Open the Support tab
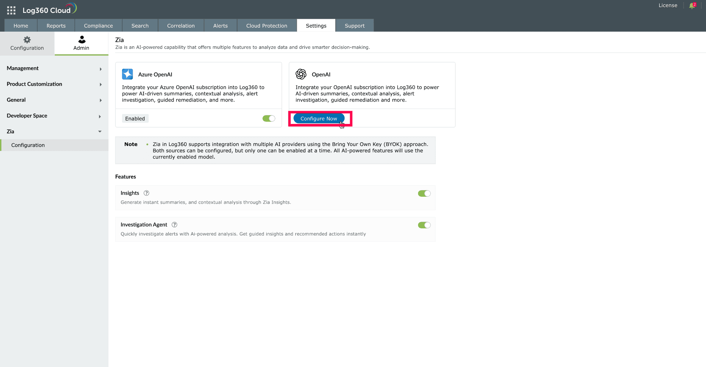 click(x=355, y=26)
